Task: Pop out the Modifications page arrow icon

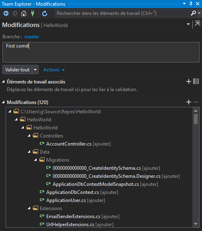Action: [x=197, y=23]
